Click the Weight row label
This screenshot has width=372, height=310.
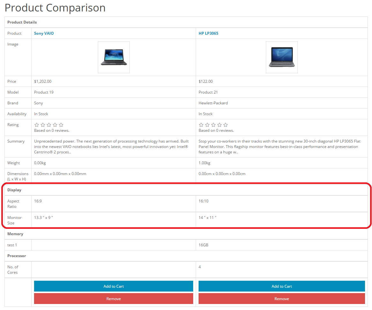point(13,163)
